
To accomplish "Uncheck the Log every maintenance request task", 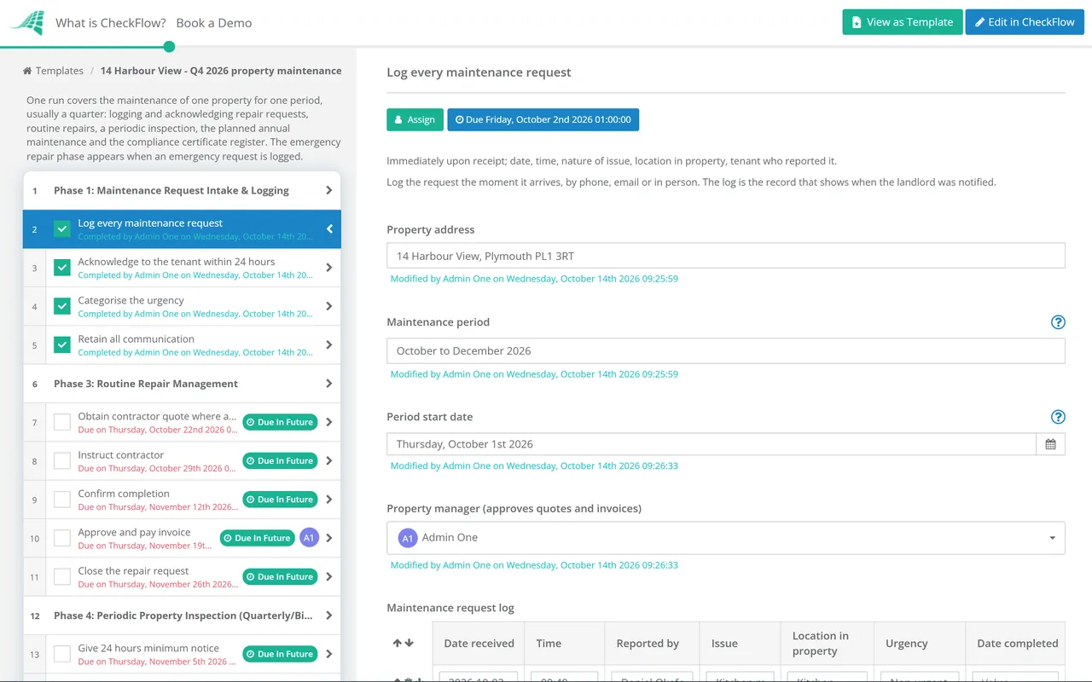I will (x=62, y=229).
